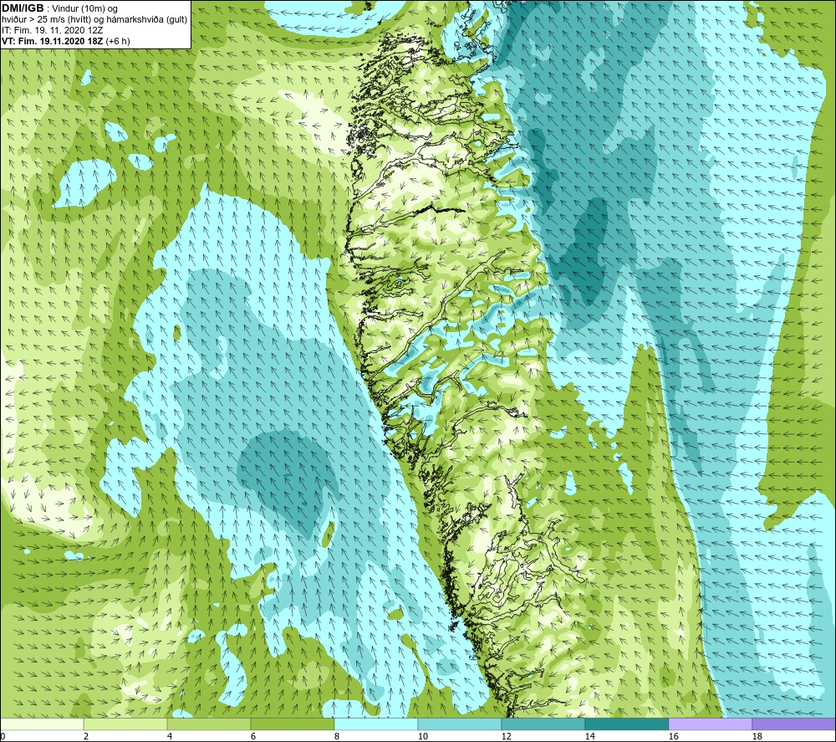Click the "8" tick label on the colour scale
The height and width of the screenshot is (742, 836).
[x=337, y=736]
